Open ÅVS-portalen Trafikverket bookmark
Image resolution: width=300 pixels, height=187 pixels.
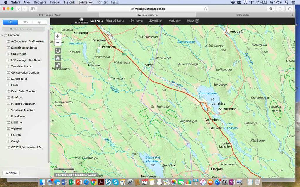pos(27,41)
